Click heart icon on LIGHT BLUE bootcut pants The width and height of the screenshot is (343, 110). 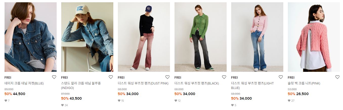[281, 77]
